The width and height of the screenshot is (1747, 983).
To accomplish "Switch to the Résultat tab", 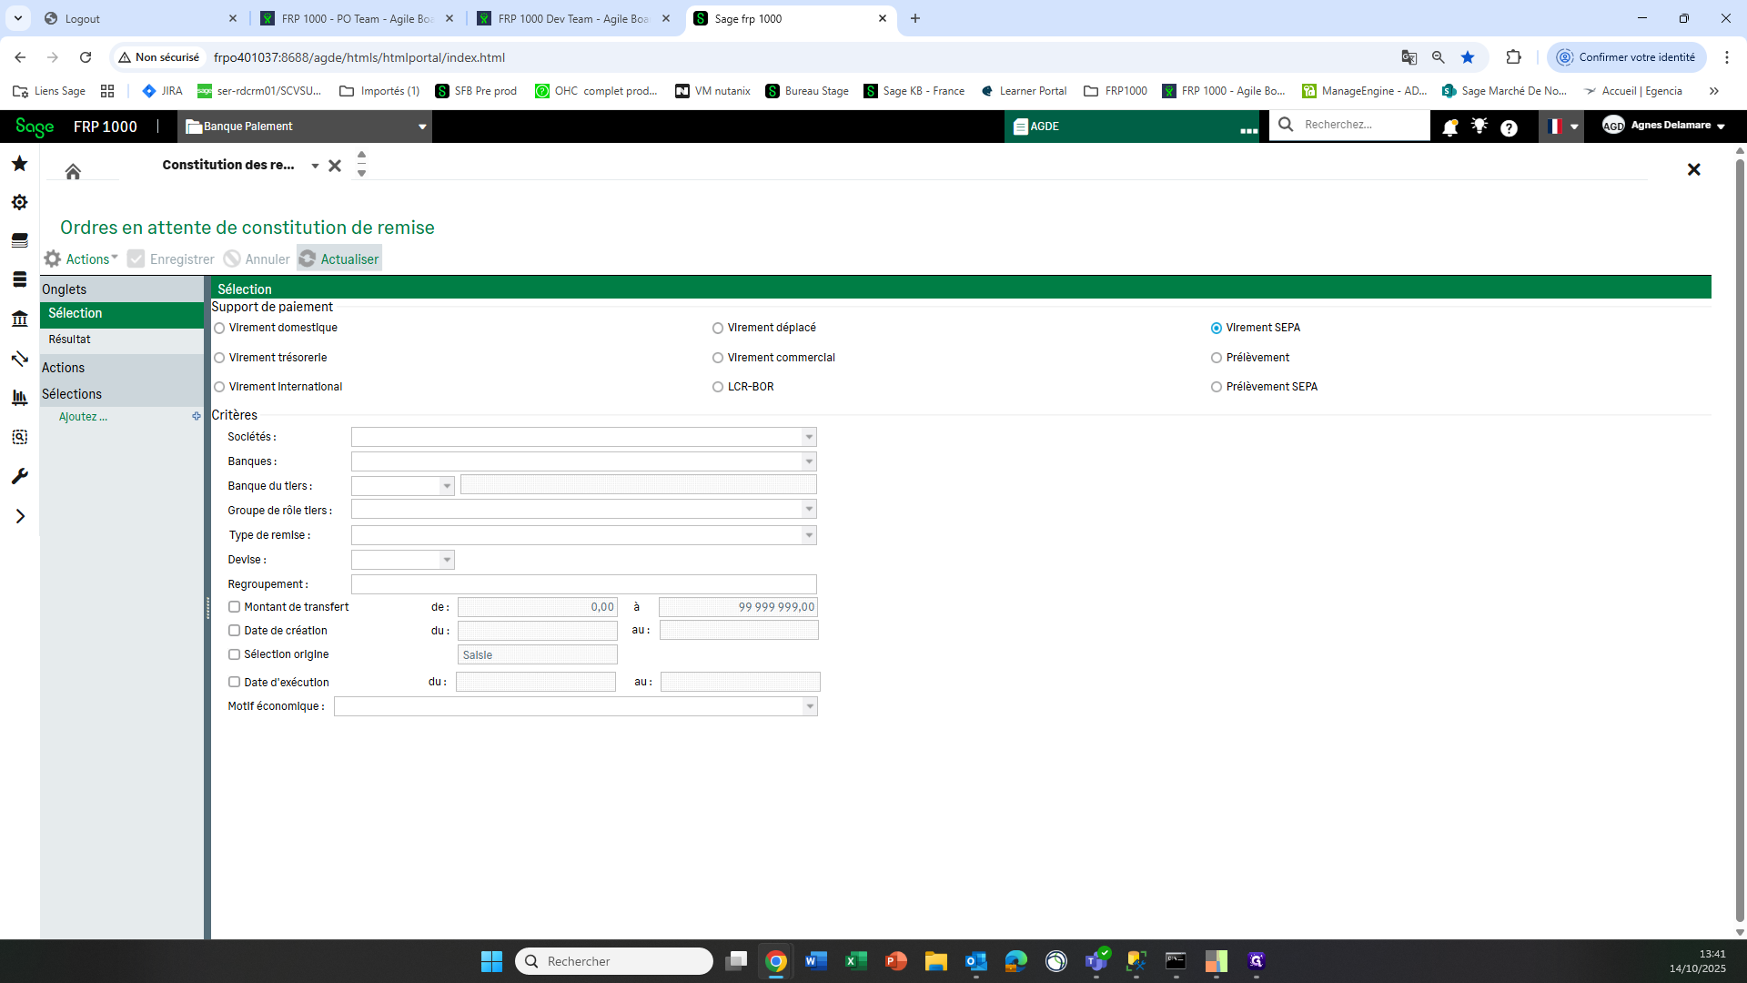I will click(x=69, y=339).
